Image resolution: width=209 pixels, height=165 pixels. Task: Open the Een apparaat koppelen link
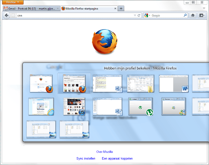tap(117, 158)
